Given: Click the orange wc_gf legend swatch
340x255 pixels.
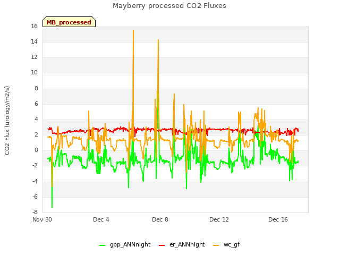Looking at the screenshot, I should 216,245.
